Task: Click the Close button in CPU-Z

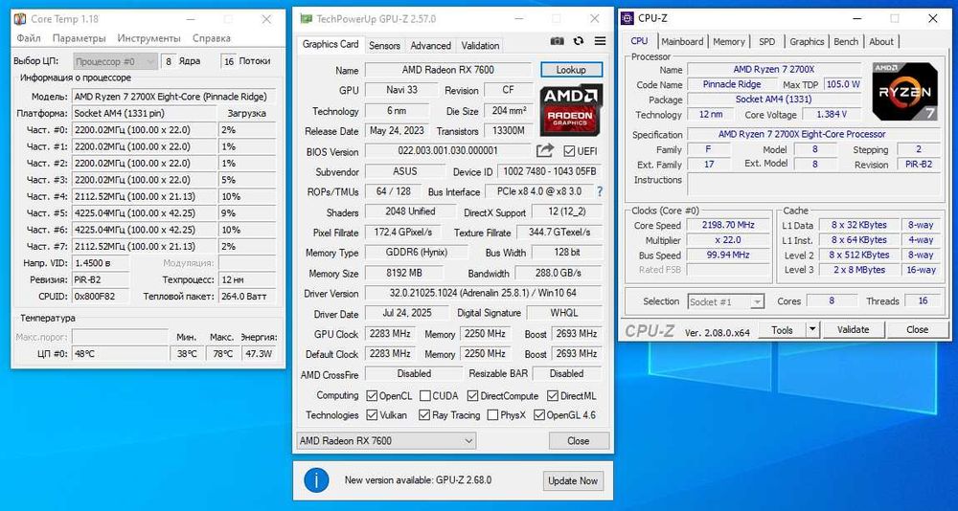Action: [917, 330]
